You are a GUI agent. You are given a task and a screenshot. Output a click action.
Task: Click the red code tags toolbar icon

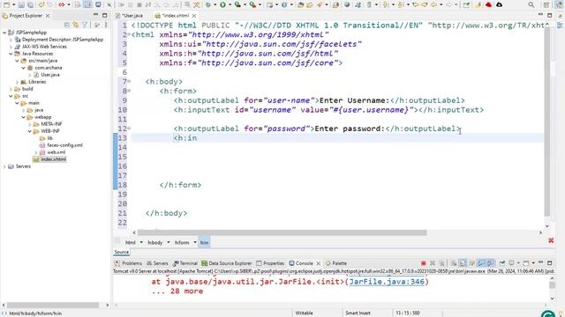point(62,5)
